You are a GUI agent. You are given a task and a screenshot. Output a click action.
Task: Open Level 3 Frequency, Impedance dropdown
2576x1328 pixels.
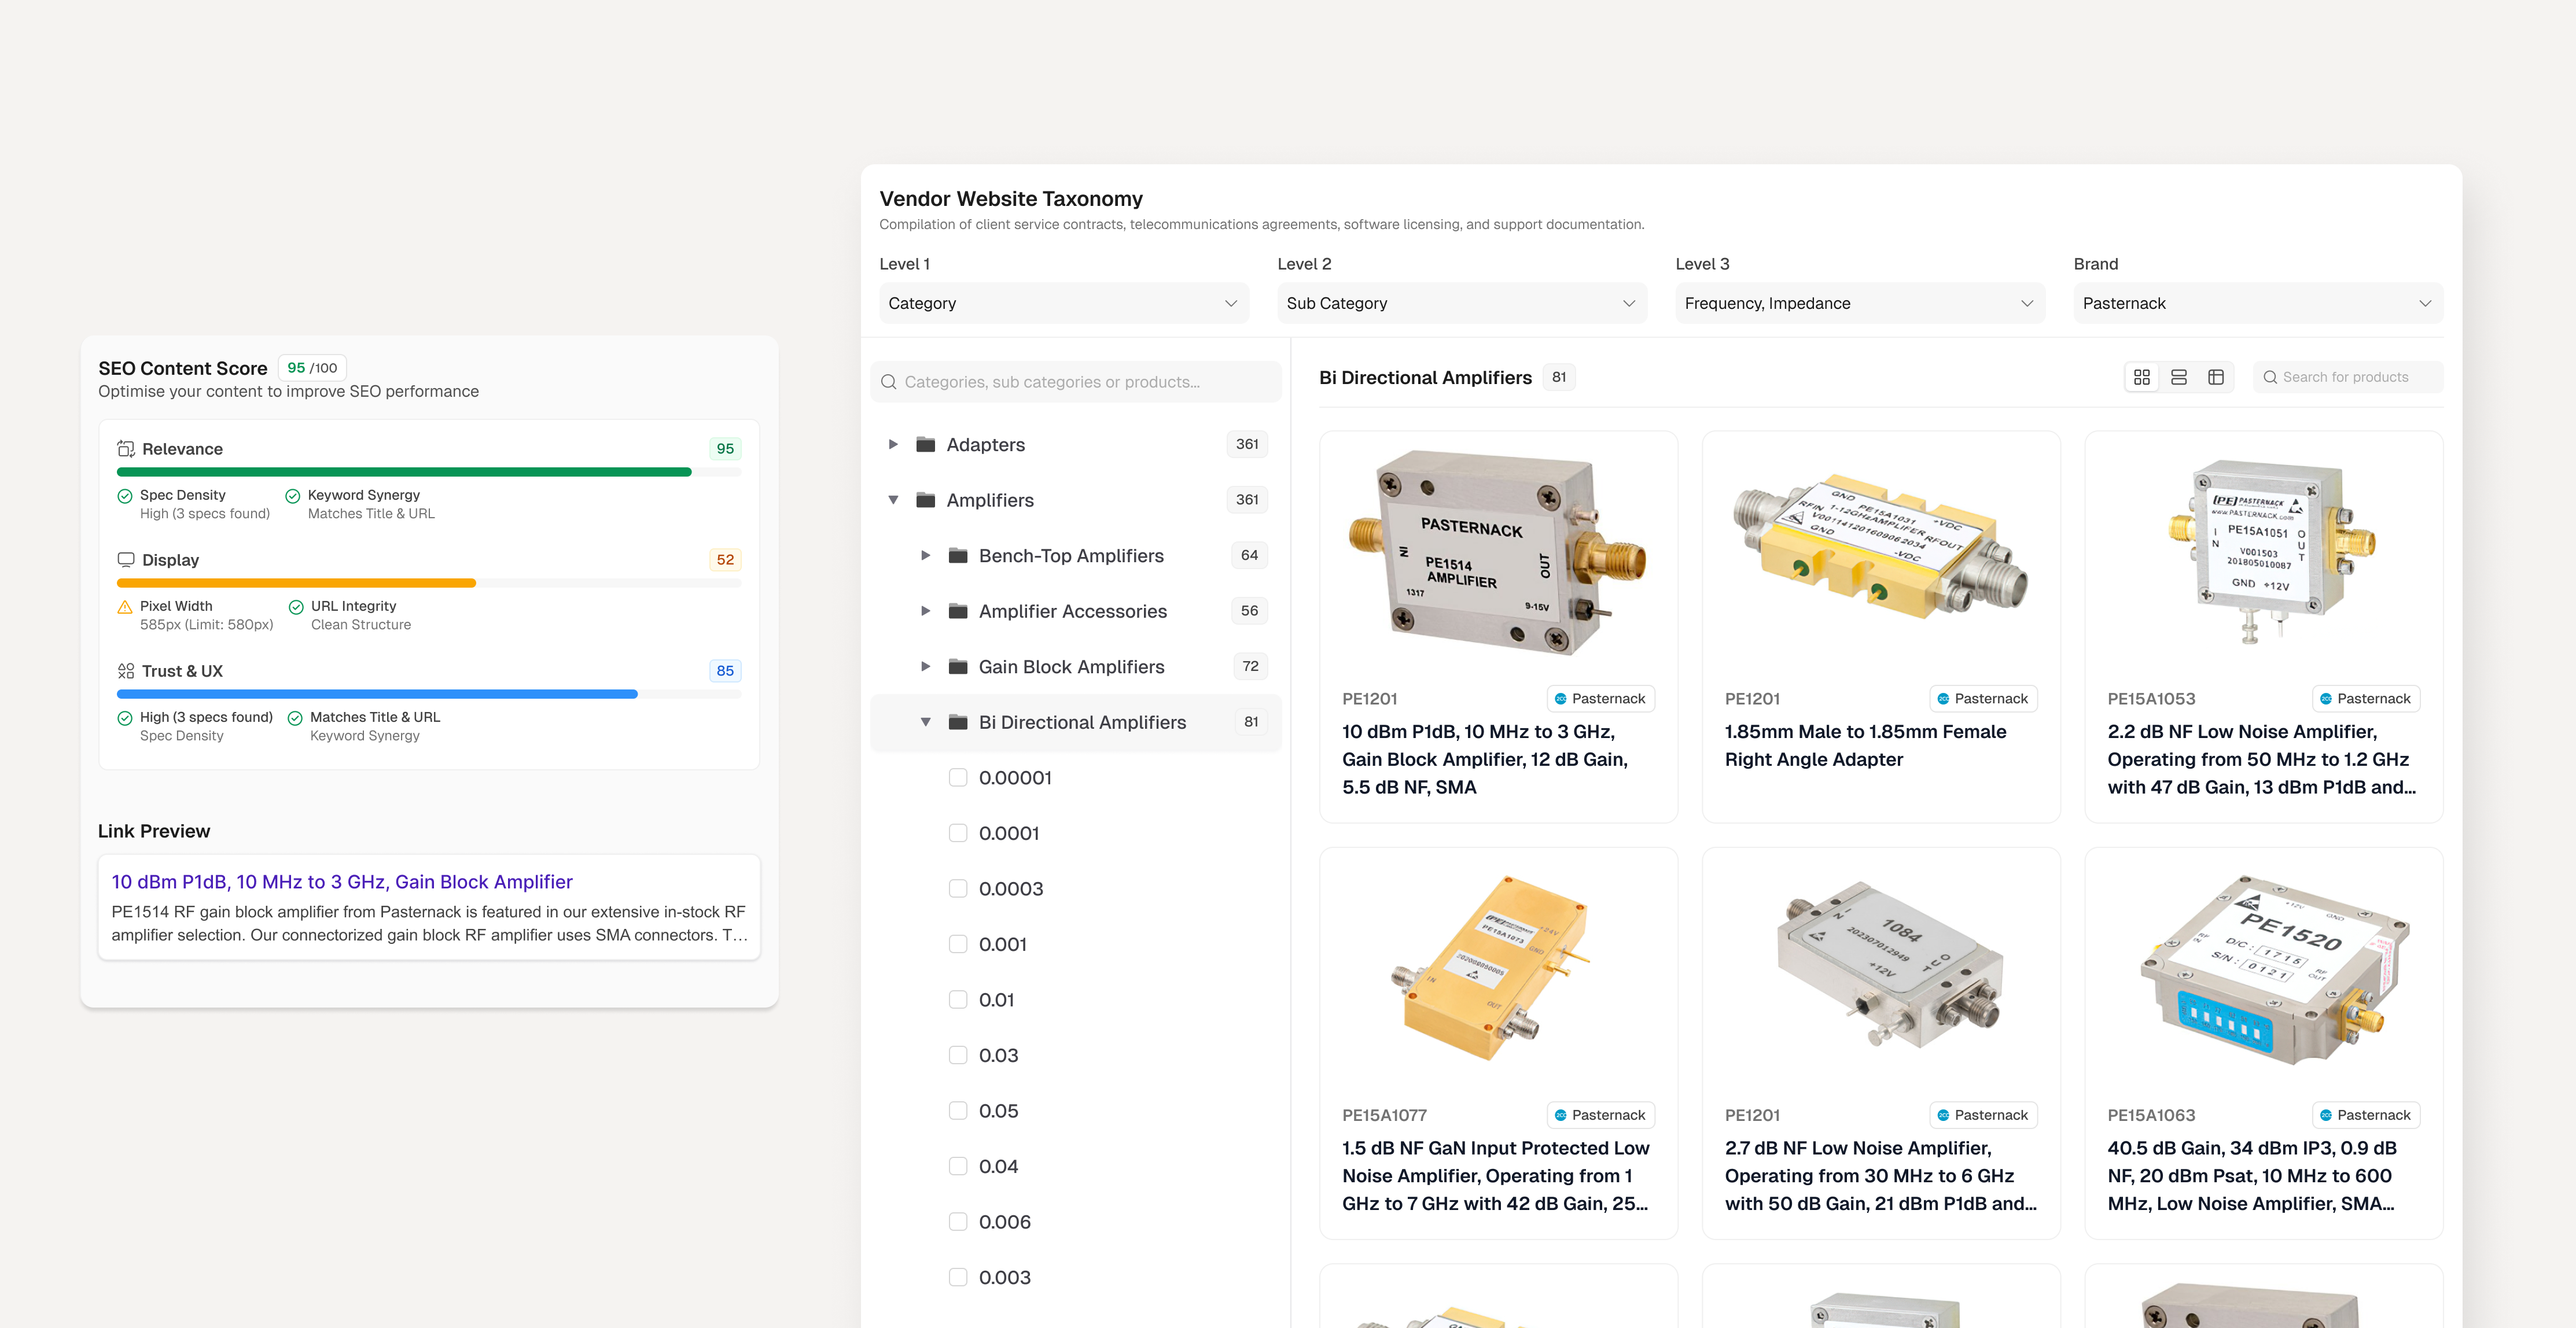1860,303
